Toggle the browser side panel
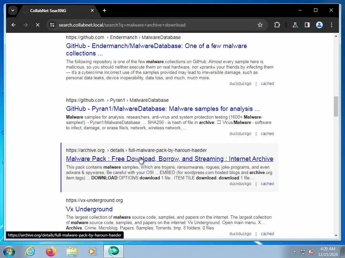 tap(307, 25)
